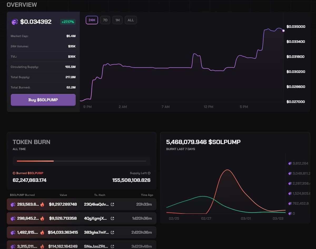The image size is (316, 249).
Task: Switch chart to 1M timeframe
Action: click(117, 20)
